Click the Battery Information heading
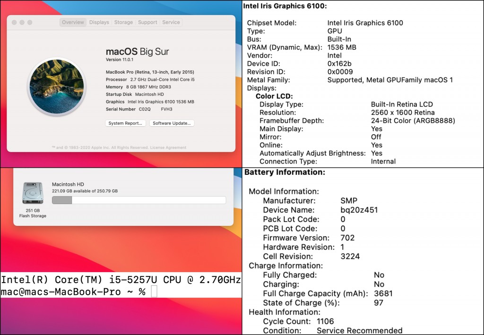The width and height of the screenshot is (484, 335). coord(285,172)
